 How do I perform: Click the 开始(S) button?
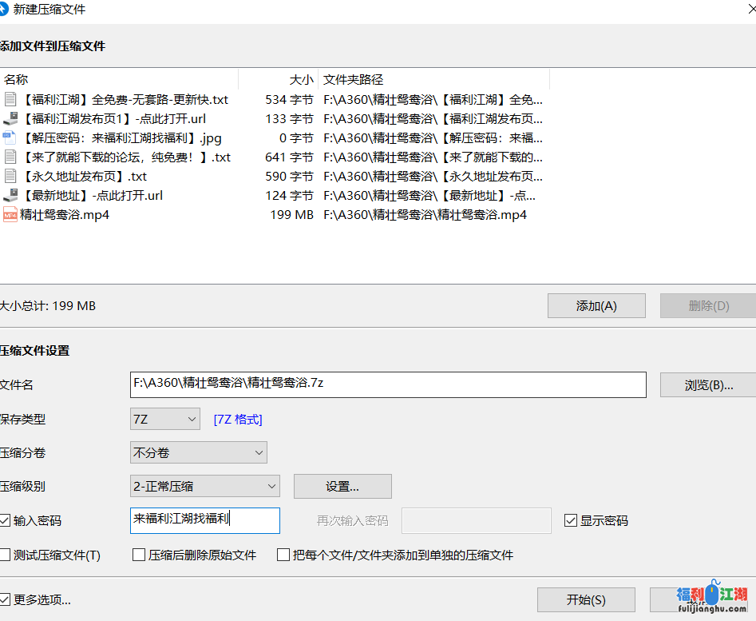click(586, 600)
